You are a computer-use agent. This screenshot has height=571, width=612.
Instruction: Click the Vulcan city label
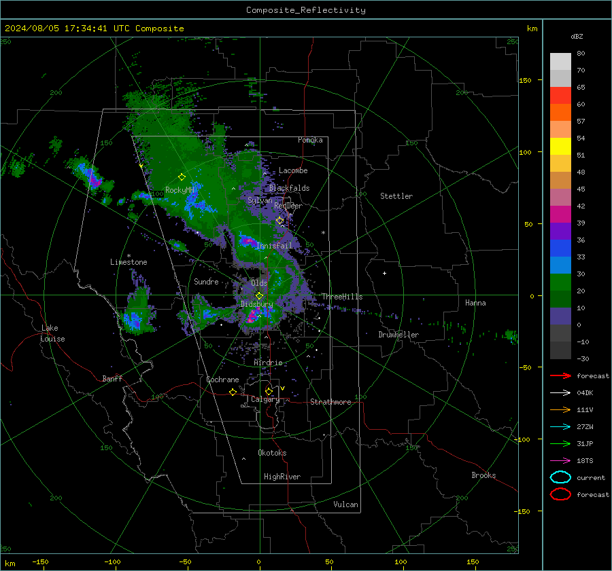[345, 504]
